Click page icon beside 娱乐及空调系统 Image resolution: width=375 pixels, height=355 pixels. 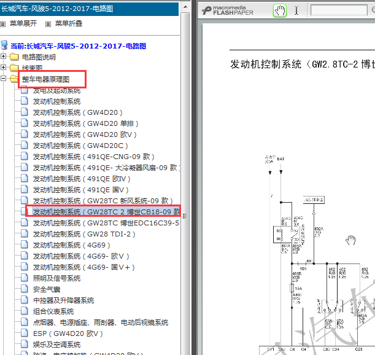24,344
